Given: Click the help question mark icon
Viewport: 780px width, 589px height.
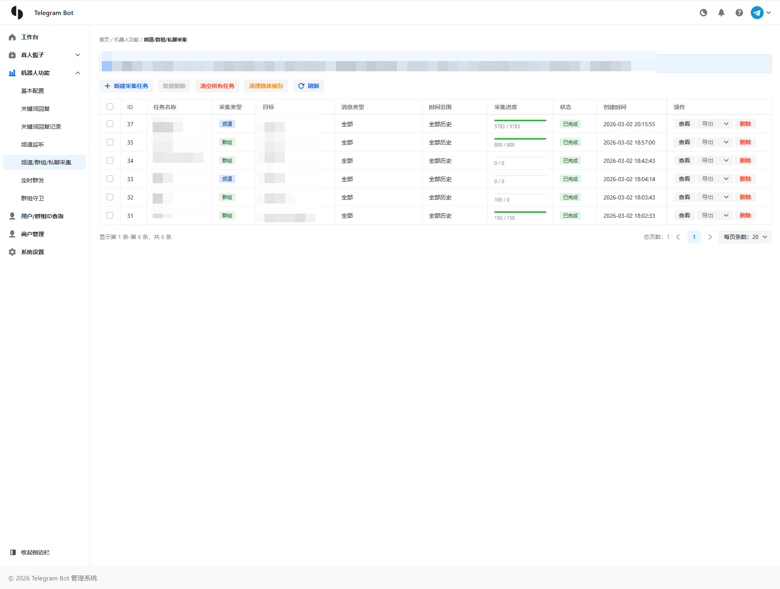Looking at the screenshot, I should point(739,13).
